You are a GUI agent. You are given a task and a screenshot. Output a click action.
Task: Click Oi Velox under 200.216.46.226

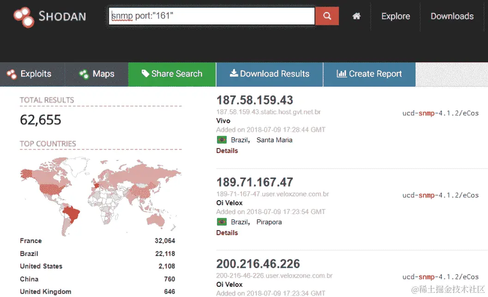point(229,284)
